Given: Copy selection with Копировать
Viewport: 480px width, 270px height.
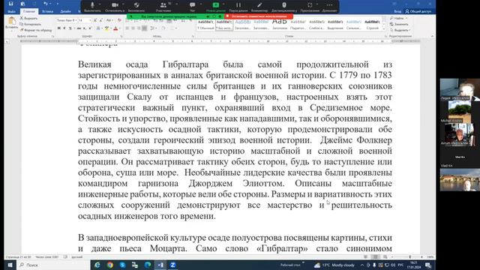Looking at the screenshot, I should coord(30,24).
